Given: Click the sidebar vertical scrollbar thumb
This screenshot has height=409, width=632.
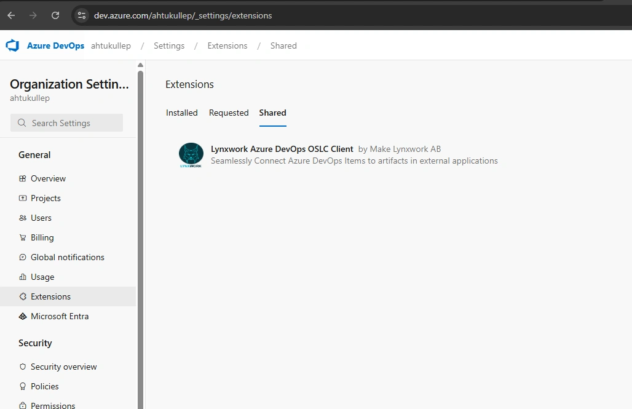Looking at the screenshot, I should 140,240.
